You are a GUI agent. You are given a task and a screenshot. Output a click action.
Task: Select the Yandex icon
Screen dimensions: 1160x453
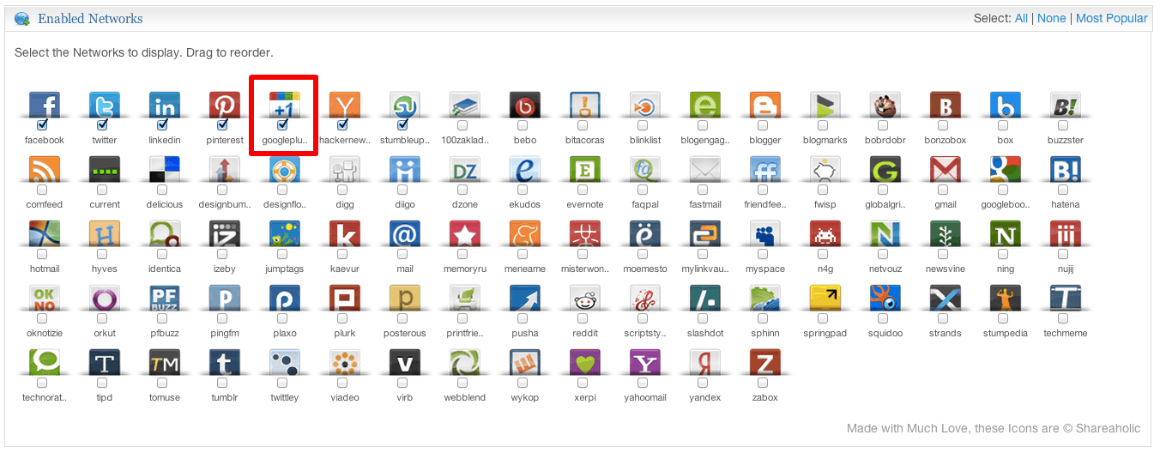click(705, 364)
